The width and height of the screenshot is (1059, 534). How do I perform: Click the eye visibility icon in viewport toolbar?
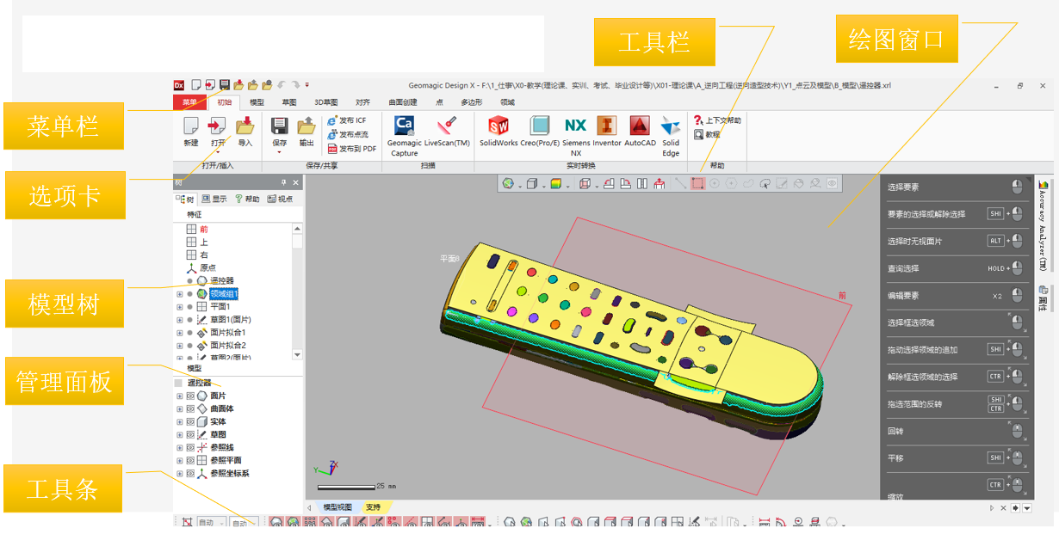pyautogui.click(x=833, y=183)
